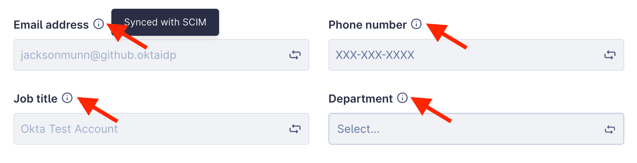This screenshot has width=637, height=163.
Task: Click the "Department" field label
Action: point(360,99)
